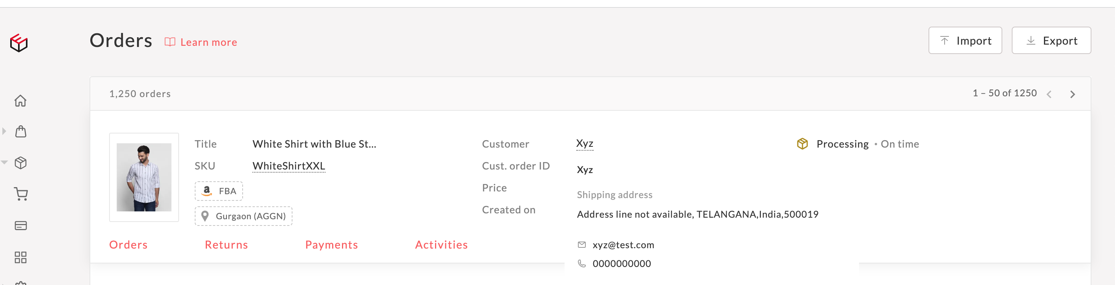Click the white shirt product thumbnail
This screenshot has width=1115, height=285.
pos(144,177)
